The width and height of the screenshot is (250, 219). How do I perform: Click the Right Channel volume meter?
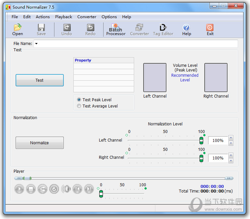(216, 77)
